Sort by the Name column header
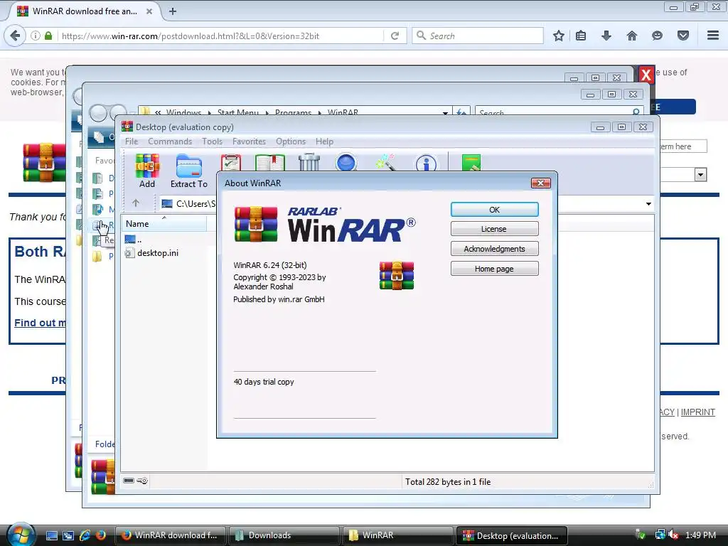 pos(164,224)
